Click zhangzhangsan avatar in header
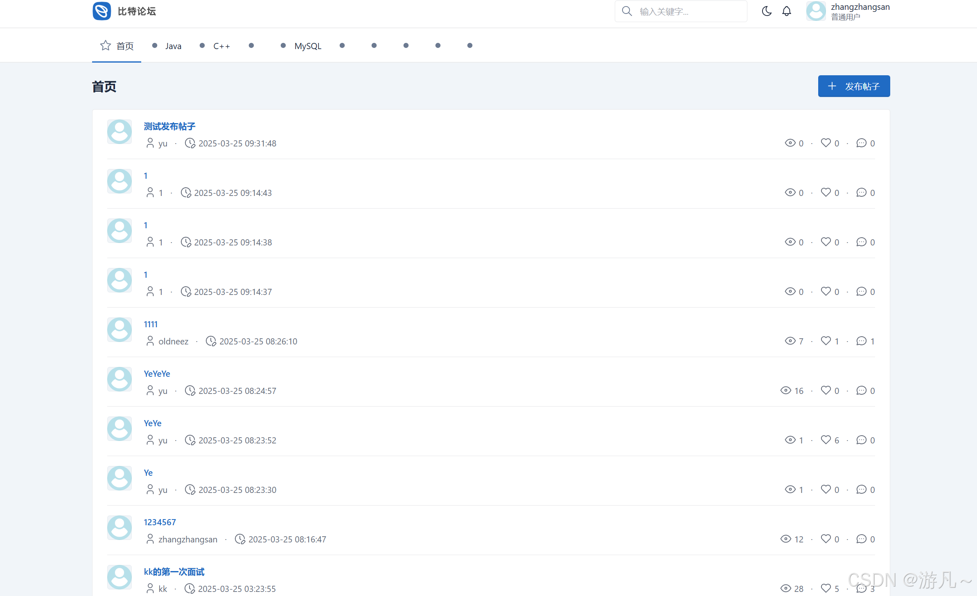Image resolution: width=977 pixels, height=596 pixels. pos(816,11)
